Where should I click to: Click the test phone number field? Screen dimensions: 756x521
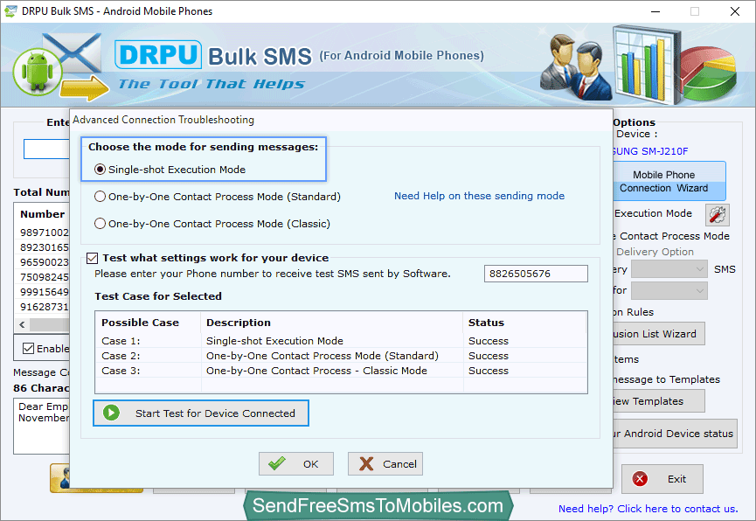(536, 274)
